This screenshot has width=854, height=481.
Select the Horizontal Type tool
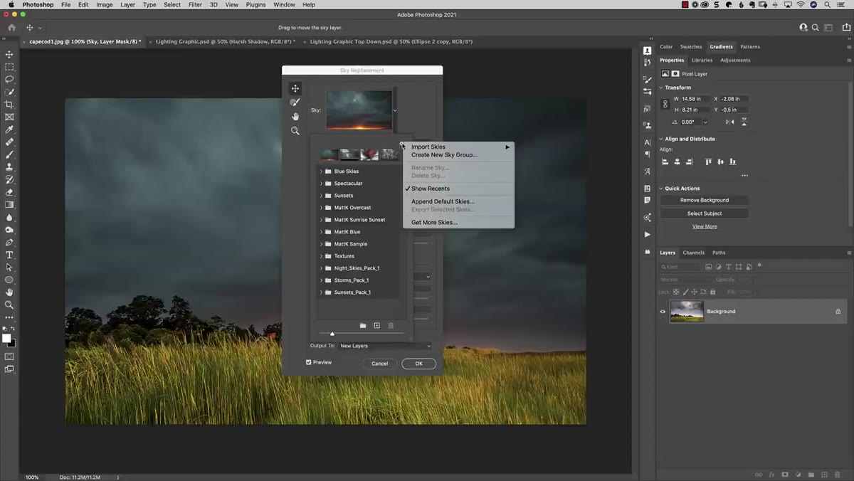click(9, 255)
